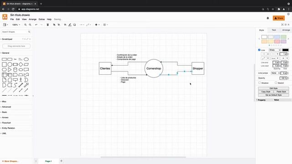Click the black line color swatch
Screen dimensions: 292x164
[x=285, y=50]
